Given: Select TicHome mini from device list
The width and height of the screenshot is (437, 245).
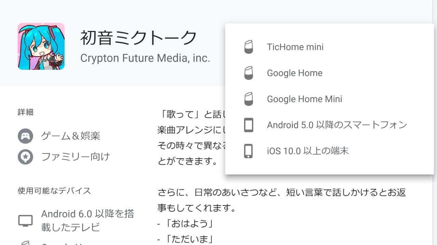Looking at the screenshot, I should click(x=295, y=47).
